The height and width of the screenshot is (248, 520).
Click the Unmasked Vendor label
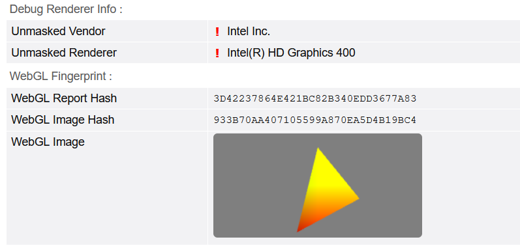coord(58,31)
